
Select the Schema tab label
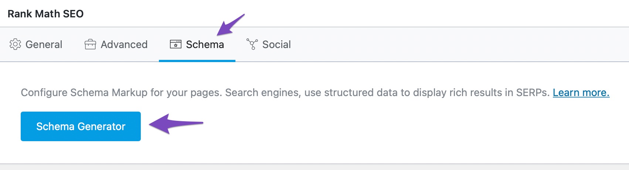(x=205, y=44)
